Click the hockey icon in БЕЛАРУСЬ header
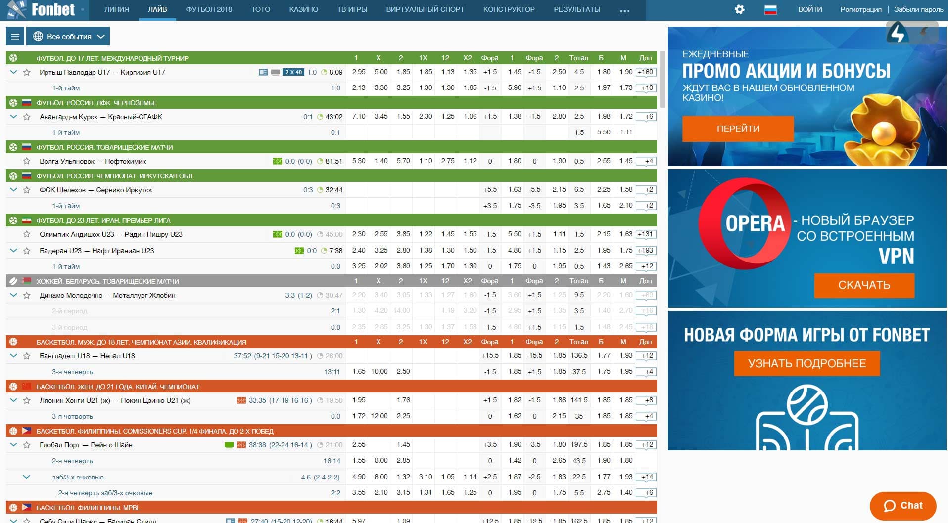The image size is (948, 523). (13, 281)
